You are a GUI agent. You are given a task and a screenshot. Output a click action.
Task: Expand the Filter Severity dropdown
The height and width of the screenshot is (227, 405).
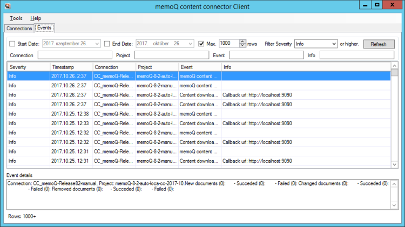click(334, 44)
